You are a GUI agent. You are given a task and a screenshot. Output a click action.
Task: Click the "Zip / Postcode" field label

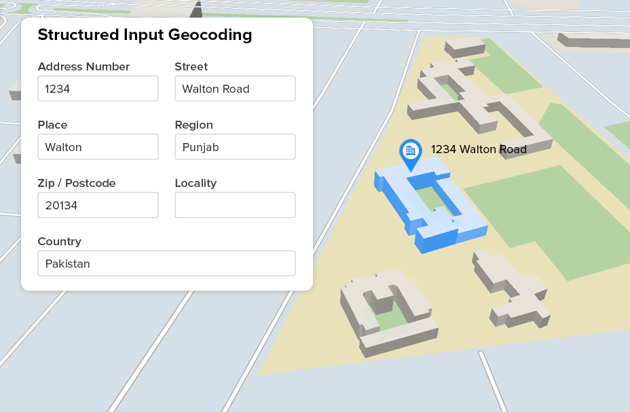click(x=77, y=183)
